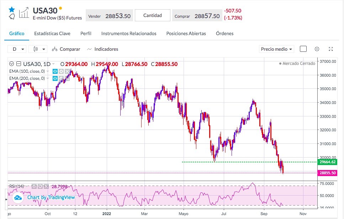Screen dimensions: 344x219
Task: Click the minus box icon beside USA30
Action: pyautogui.click(x=18, y=64)
